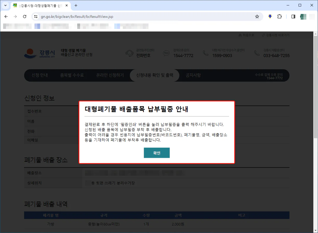Open the 온라인 신청하기 menu
Viewport: 318px width, 233px height.
point(110,75)
